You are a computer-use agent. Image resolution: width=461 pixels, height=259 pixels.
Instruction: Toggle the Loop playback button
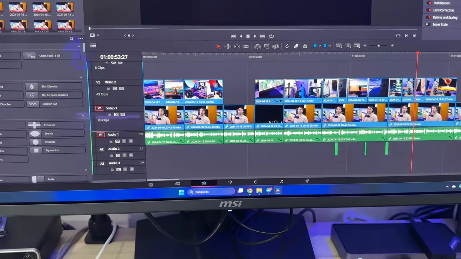[x=271, y=36]
